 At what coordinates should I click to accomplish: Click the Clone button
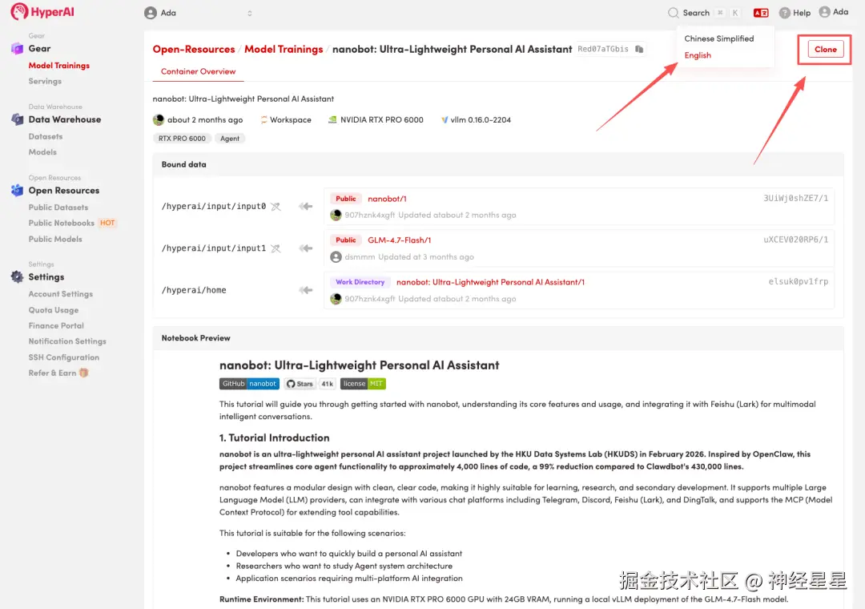[x=825, y=49]
